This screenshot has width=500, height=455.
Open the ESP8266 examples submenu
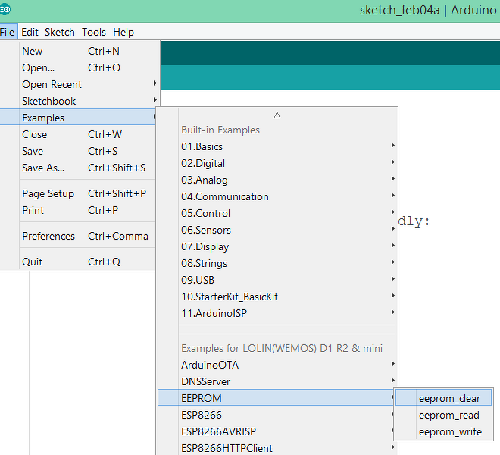tap(277, 415)
